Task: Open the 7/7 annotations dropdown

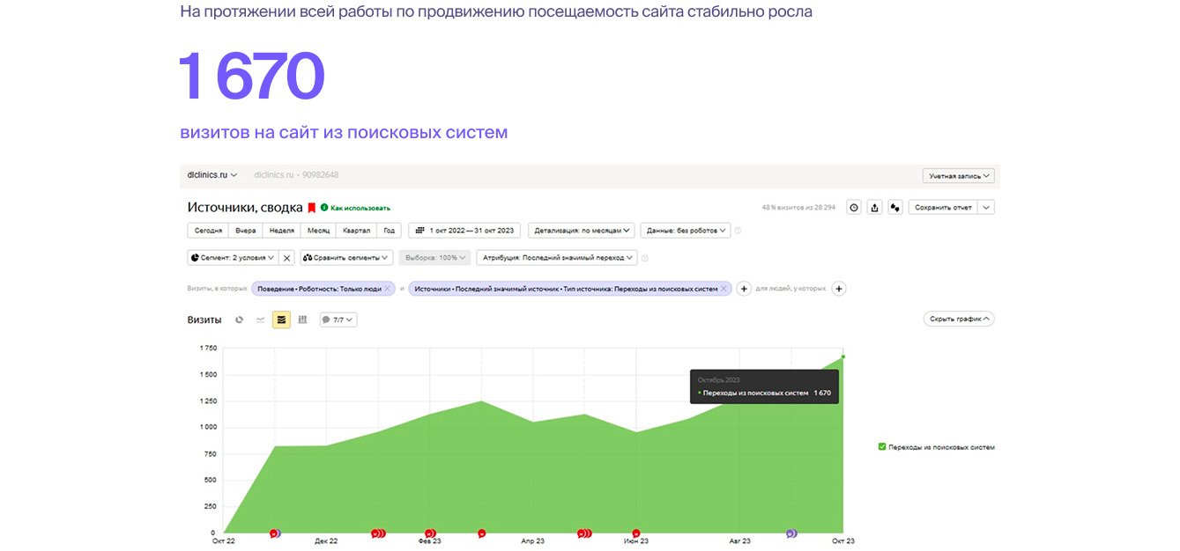Action: point(338,320)
